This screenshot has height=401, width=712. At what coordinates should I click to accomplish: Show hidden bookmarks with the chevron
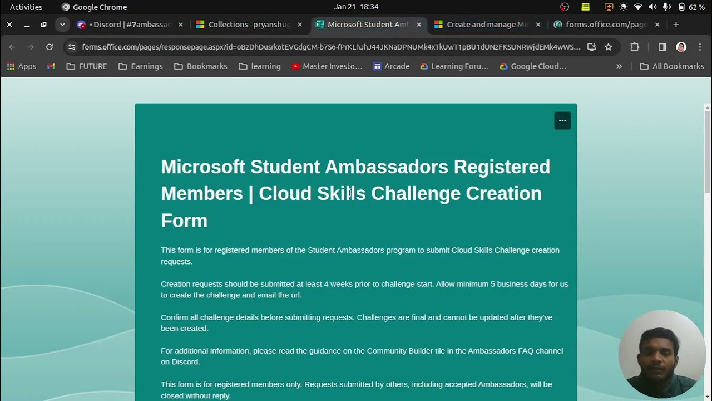[x=619, y=66]
